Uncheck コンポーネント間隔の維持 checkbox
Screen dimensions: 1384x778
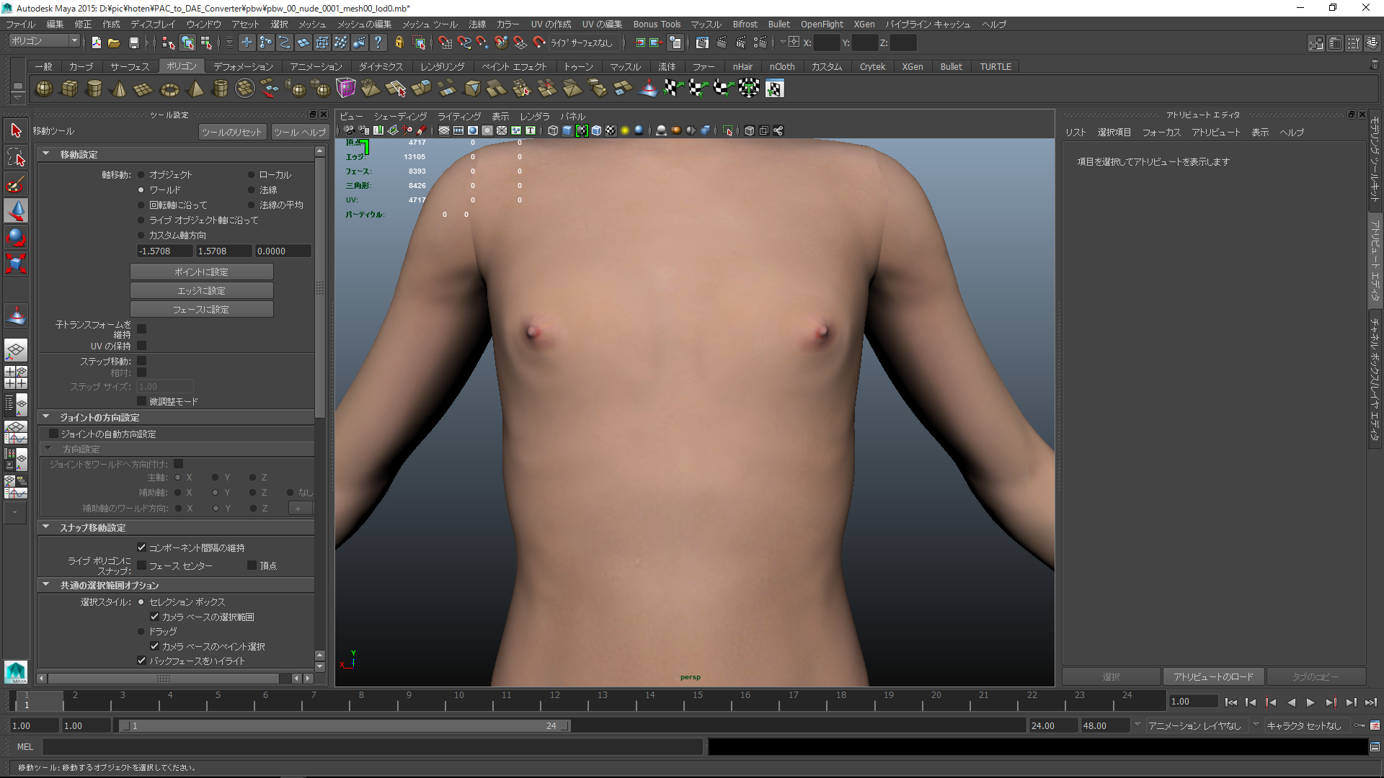click(141, 547)
